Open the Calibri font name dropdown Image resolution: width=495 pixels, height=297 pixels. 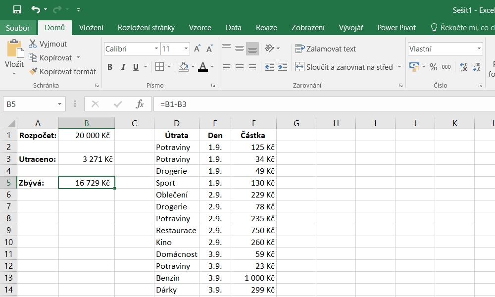[x=156, y=49]
